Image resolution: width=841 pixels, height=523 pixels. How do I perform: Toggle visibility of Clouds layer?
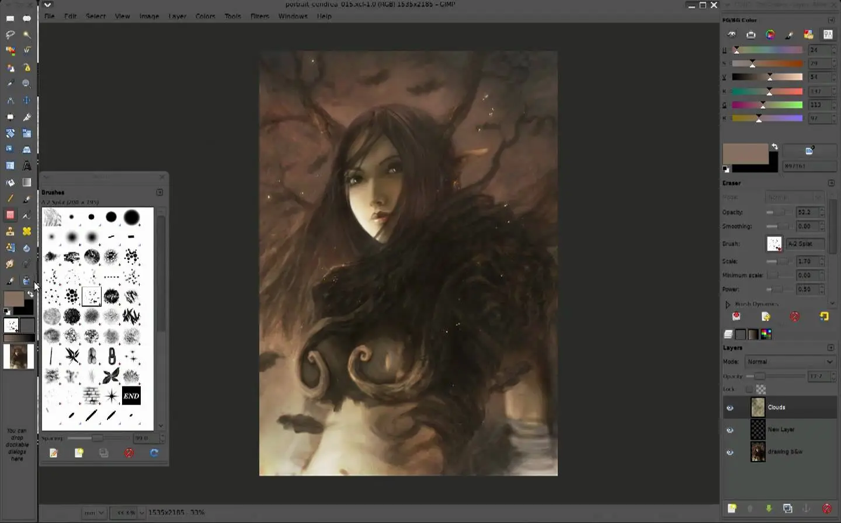[730, 408]
